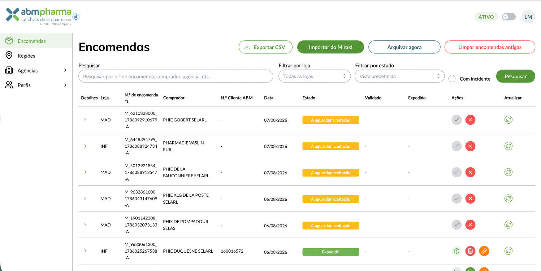Click Importar do Mirakl button
Image resolution: width=541 pixels, height=271 pixels.
[330, 47]
